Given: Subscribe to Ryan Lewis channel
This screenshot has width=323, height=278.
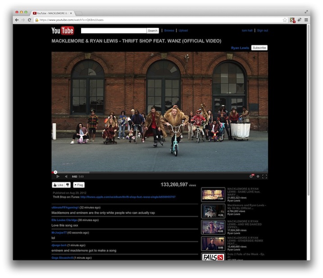Looking at the screenshot, I should point(259,48).
